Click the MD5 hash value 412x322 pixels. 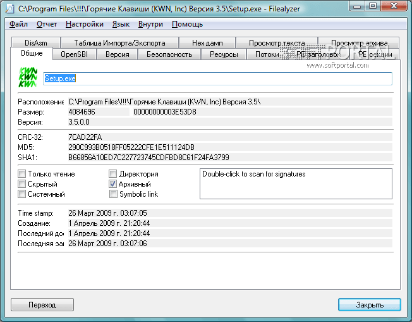230,147
